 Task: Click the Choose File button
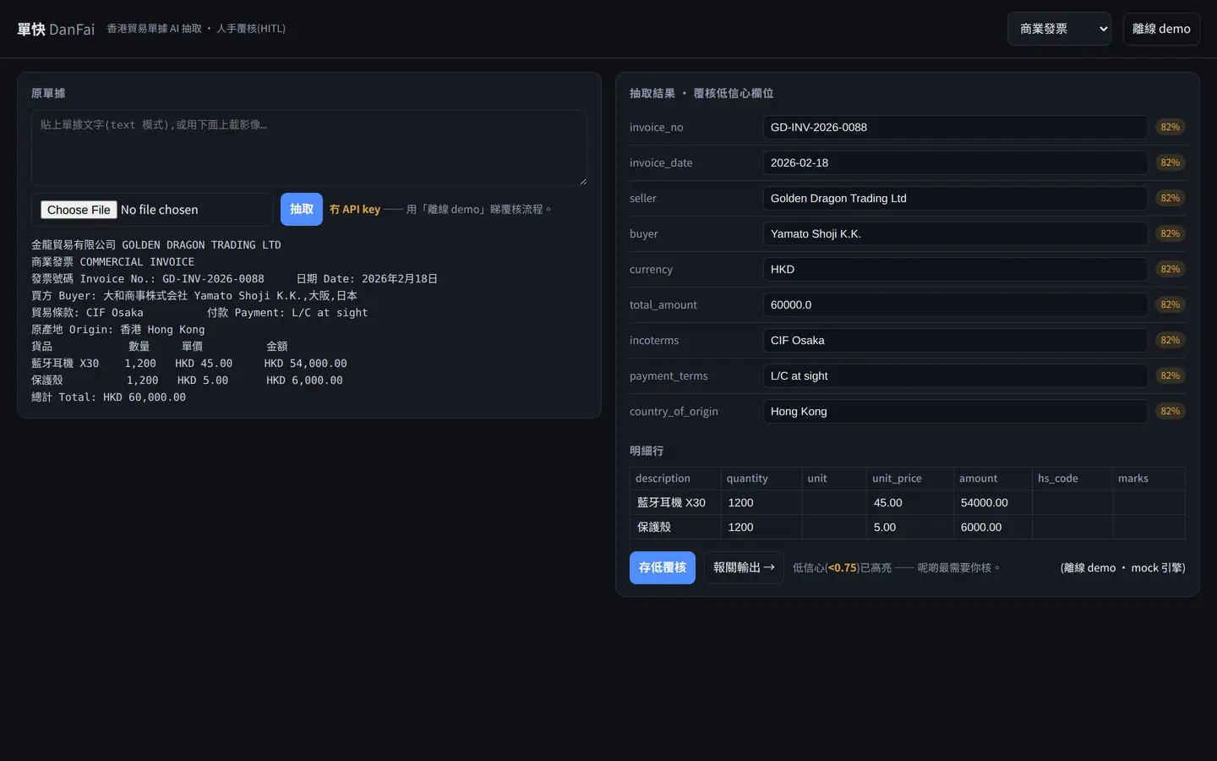click(79, 210)
